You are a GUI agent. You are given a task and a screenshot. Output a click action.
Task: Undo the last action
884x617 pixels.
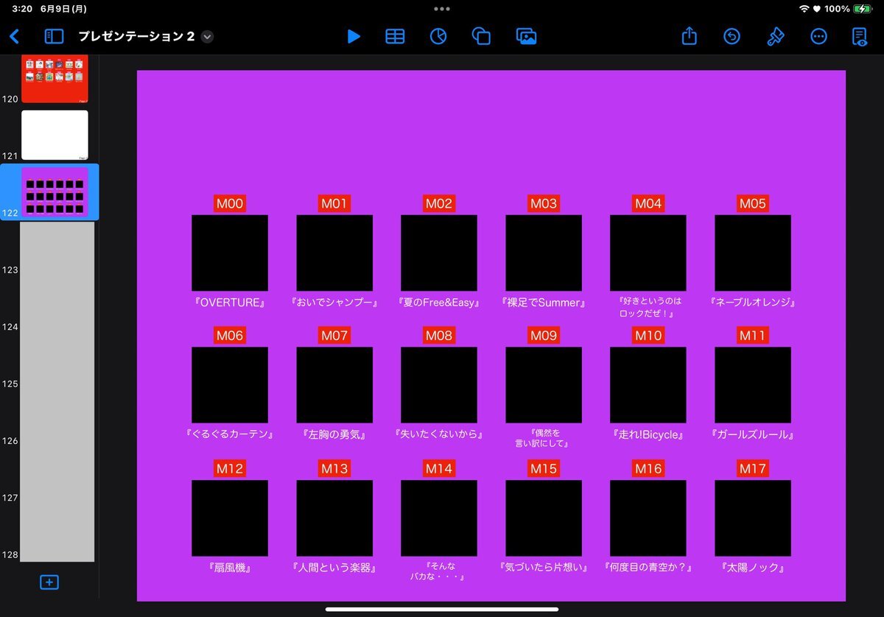[732, 36]
